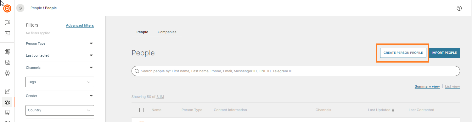Open the chatbot robot sidebar icon
This screenshot has width=472, height=122.
coord(7,73)
